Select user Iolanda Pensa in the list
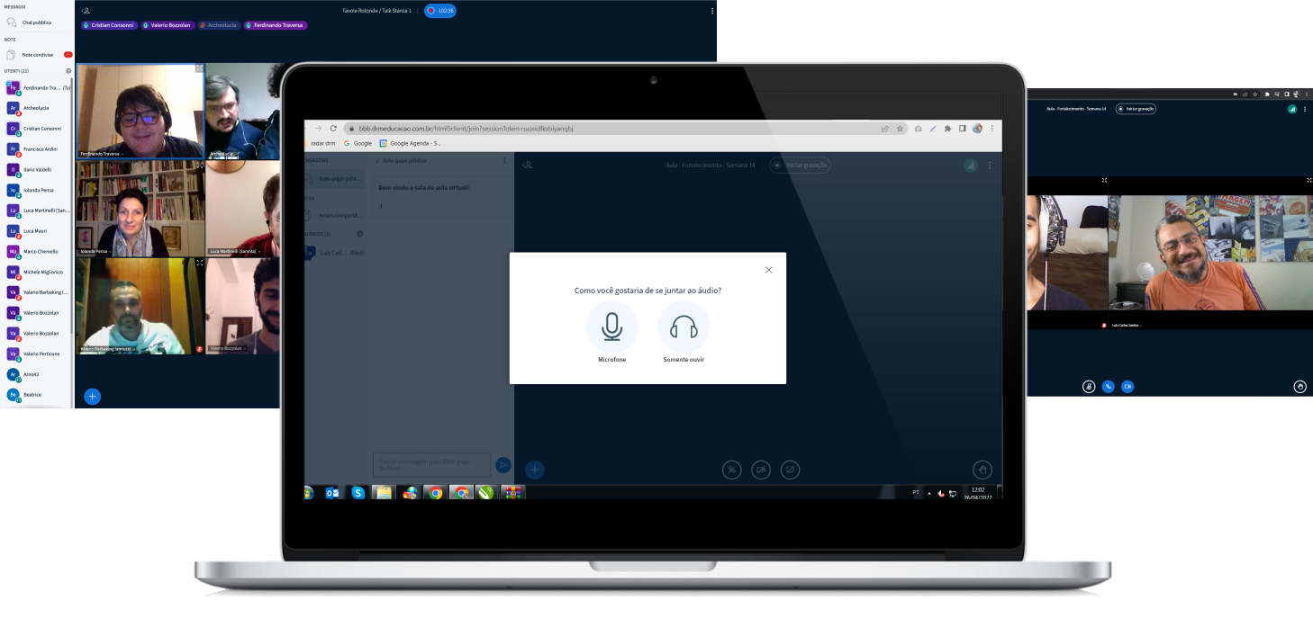This screenshot has width=1313, height=618. click(38, 190)
